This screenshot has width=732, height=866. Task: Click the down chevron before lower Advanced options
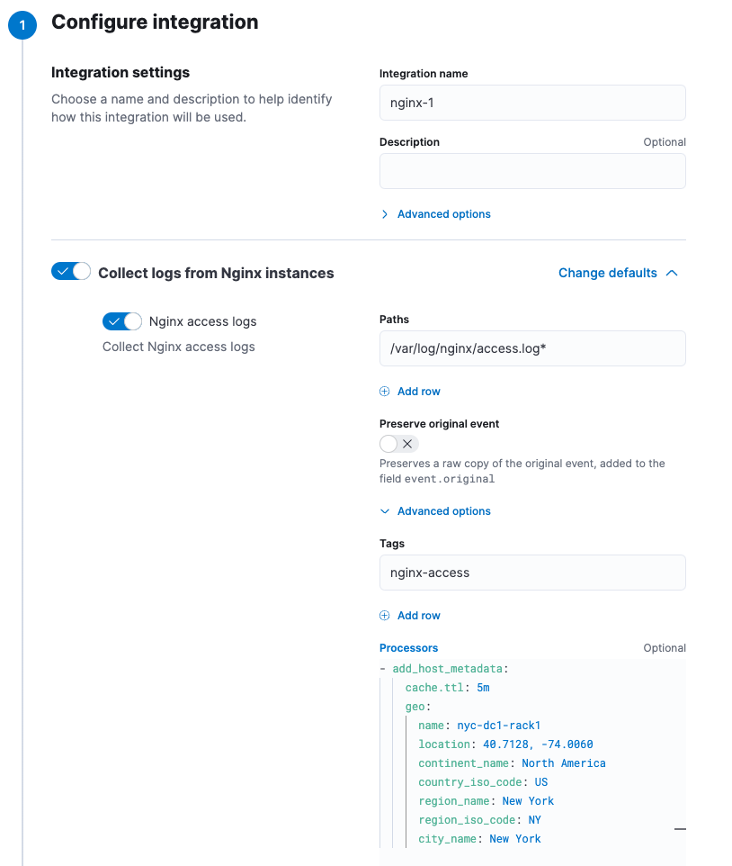(x=385, y=511)
